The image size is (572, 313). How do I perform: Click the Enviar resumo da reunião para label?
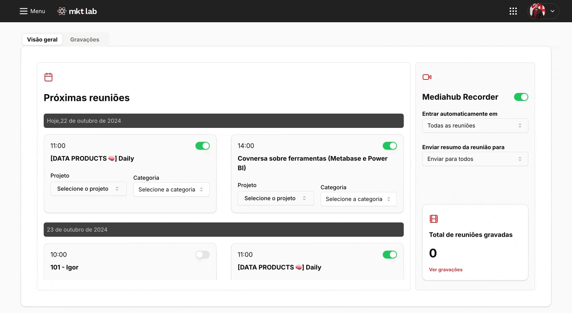click(x=463, y=147)
